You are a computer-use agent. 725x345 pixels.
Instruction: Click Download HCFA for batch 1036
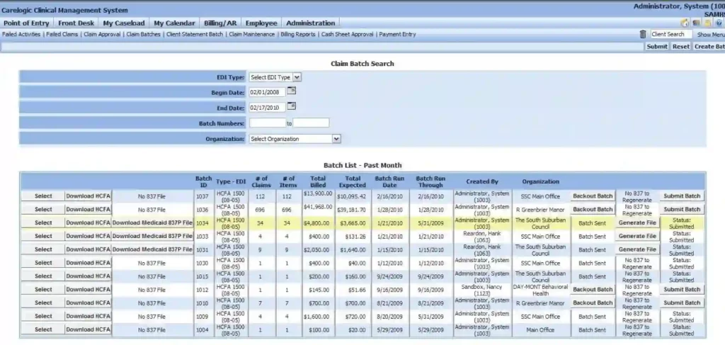point(88,210)
